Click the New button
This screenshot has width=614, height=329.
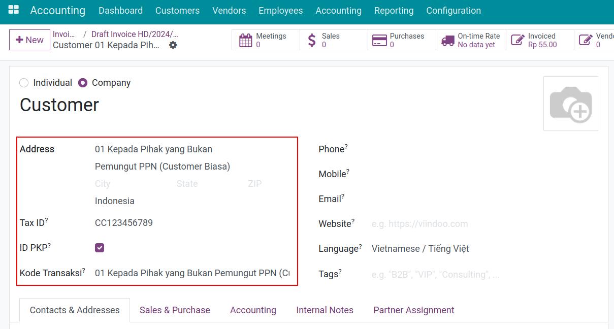pyautogui.click(x=29, y=40)
